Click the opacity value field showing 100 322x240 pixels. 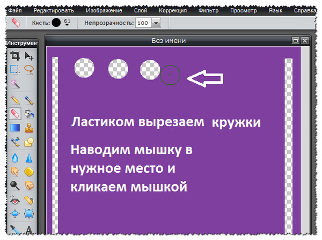143,23
